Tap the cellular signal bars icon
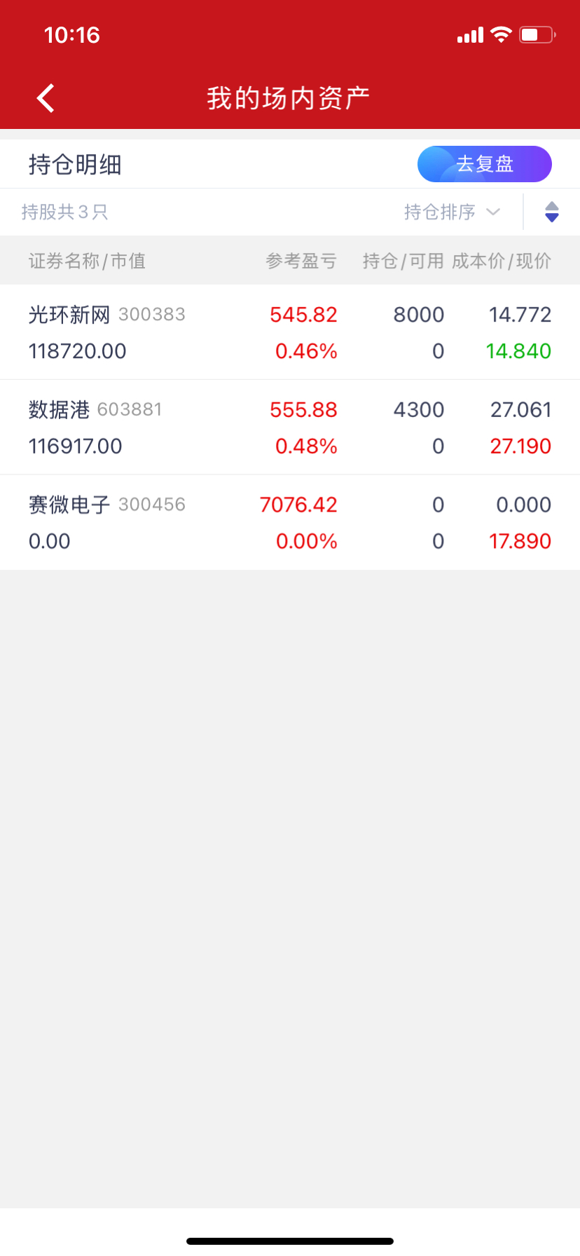Screen dimensions: 580x1256 pyautogui.click(x=470, y=35)
